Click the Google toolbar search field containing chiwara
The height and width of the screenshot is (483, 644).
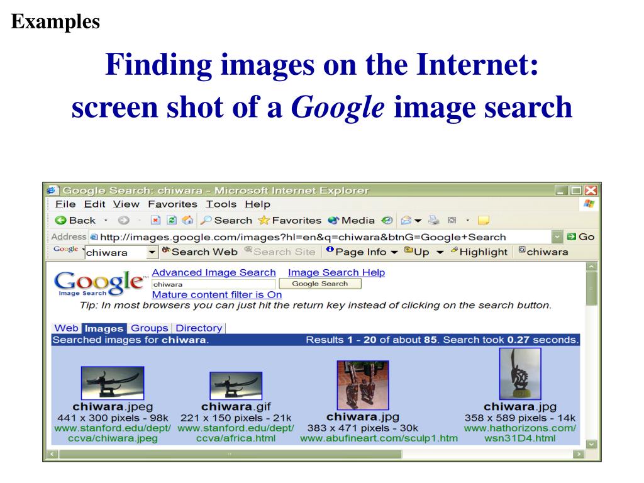click(x=116, y=252)
